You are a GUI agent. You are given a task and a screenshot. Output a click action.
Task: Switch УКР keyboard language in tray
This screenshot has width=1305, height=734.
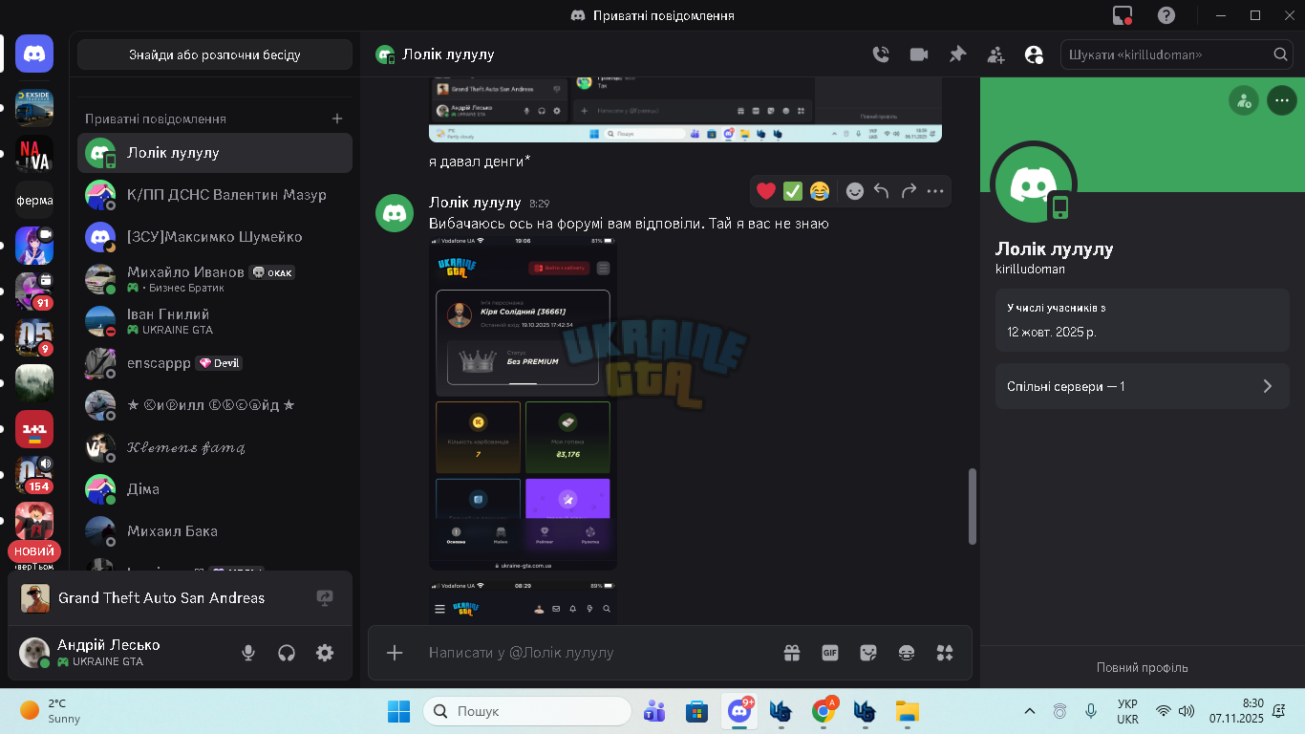1127,711
